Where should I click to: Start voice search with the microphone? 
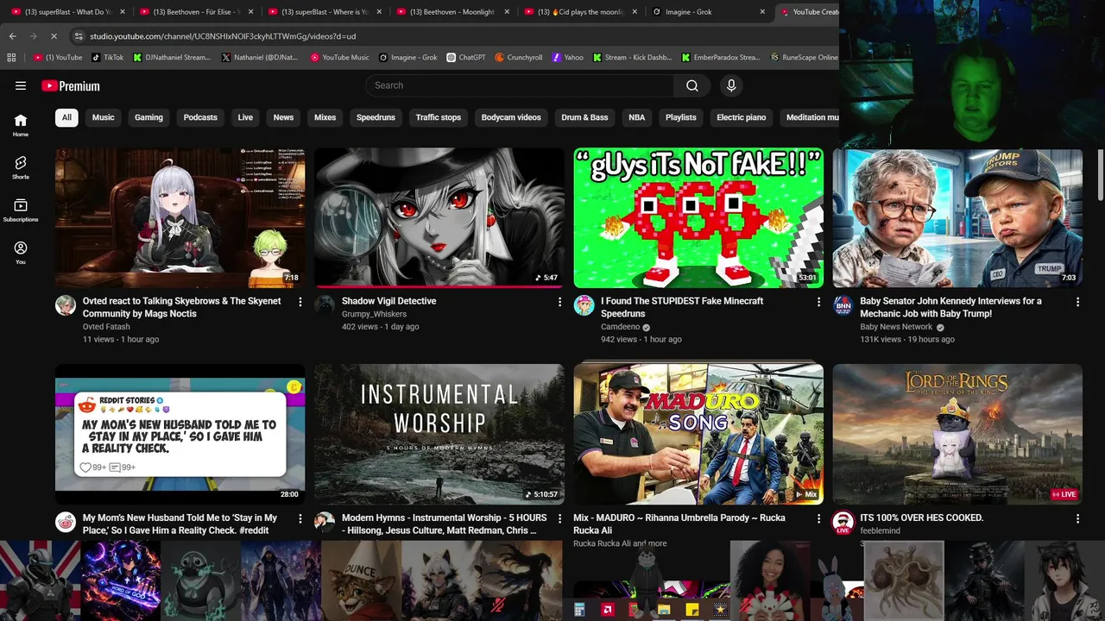[x=731, y=85]
